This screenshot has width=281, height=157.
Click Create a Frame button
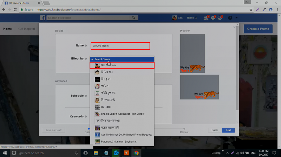(258, 29)
